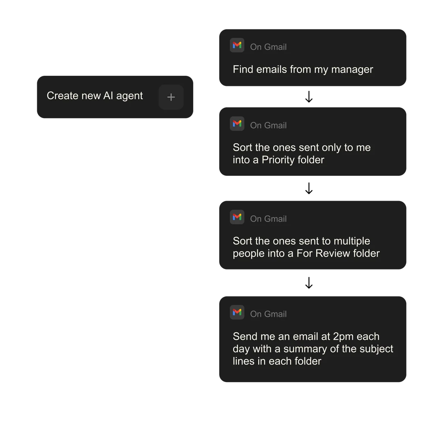
Task: Click the Gmail icon on the 2pm summary card
Action: point(237,312)
